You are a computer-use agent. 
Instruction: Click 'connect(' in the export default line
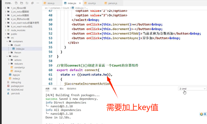tap(92, 70)
